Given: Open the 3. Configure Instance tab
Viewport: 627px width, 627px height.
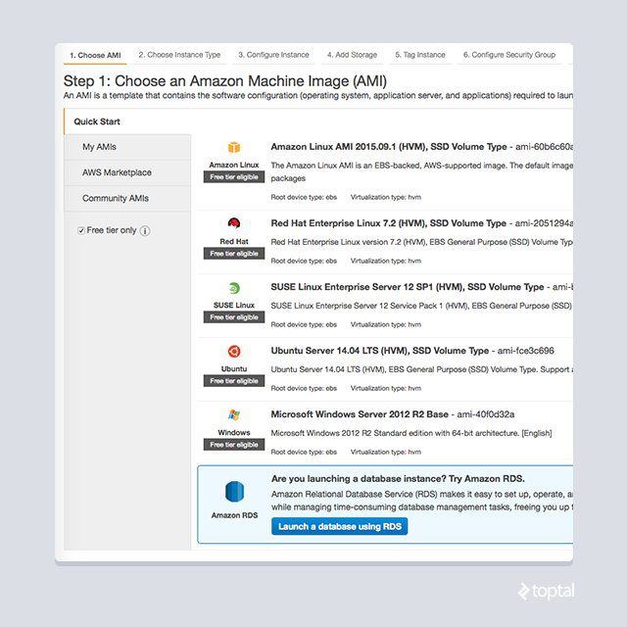Looking at the screenshot, I should coord(273,55).
